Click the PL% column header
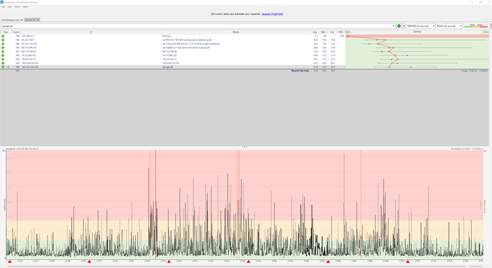Image resolution: width=492 pixels, height=268 pixels. tap(341, 32)
